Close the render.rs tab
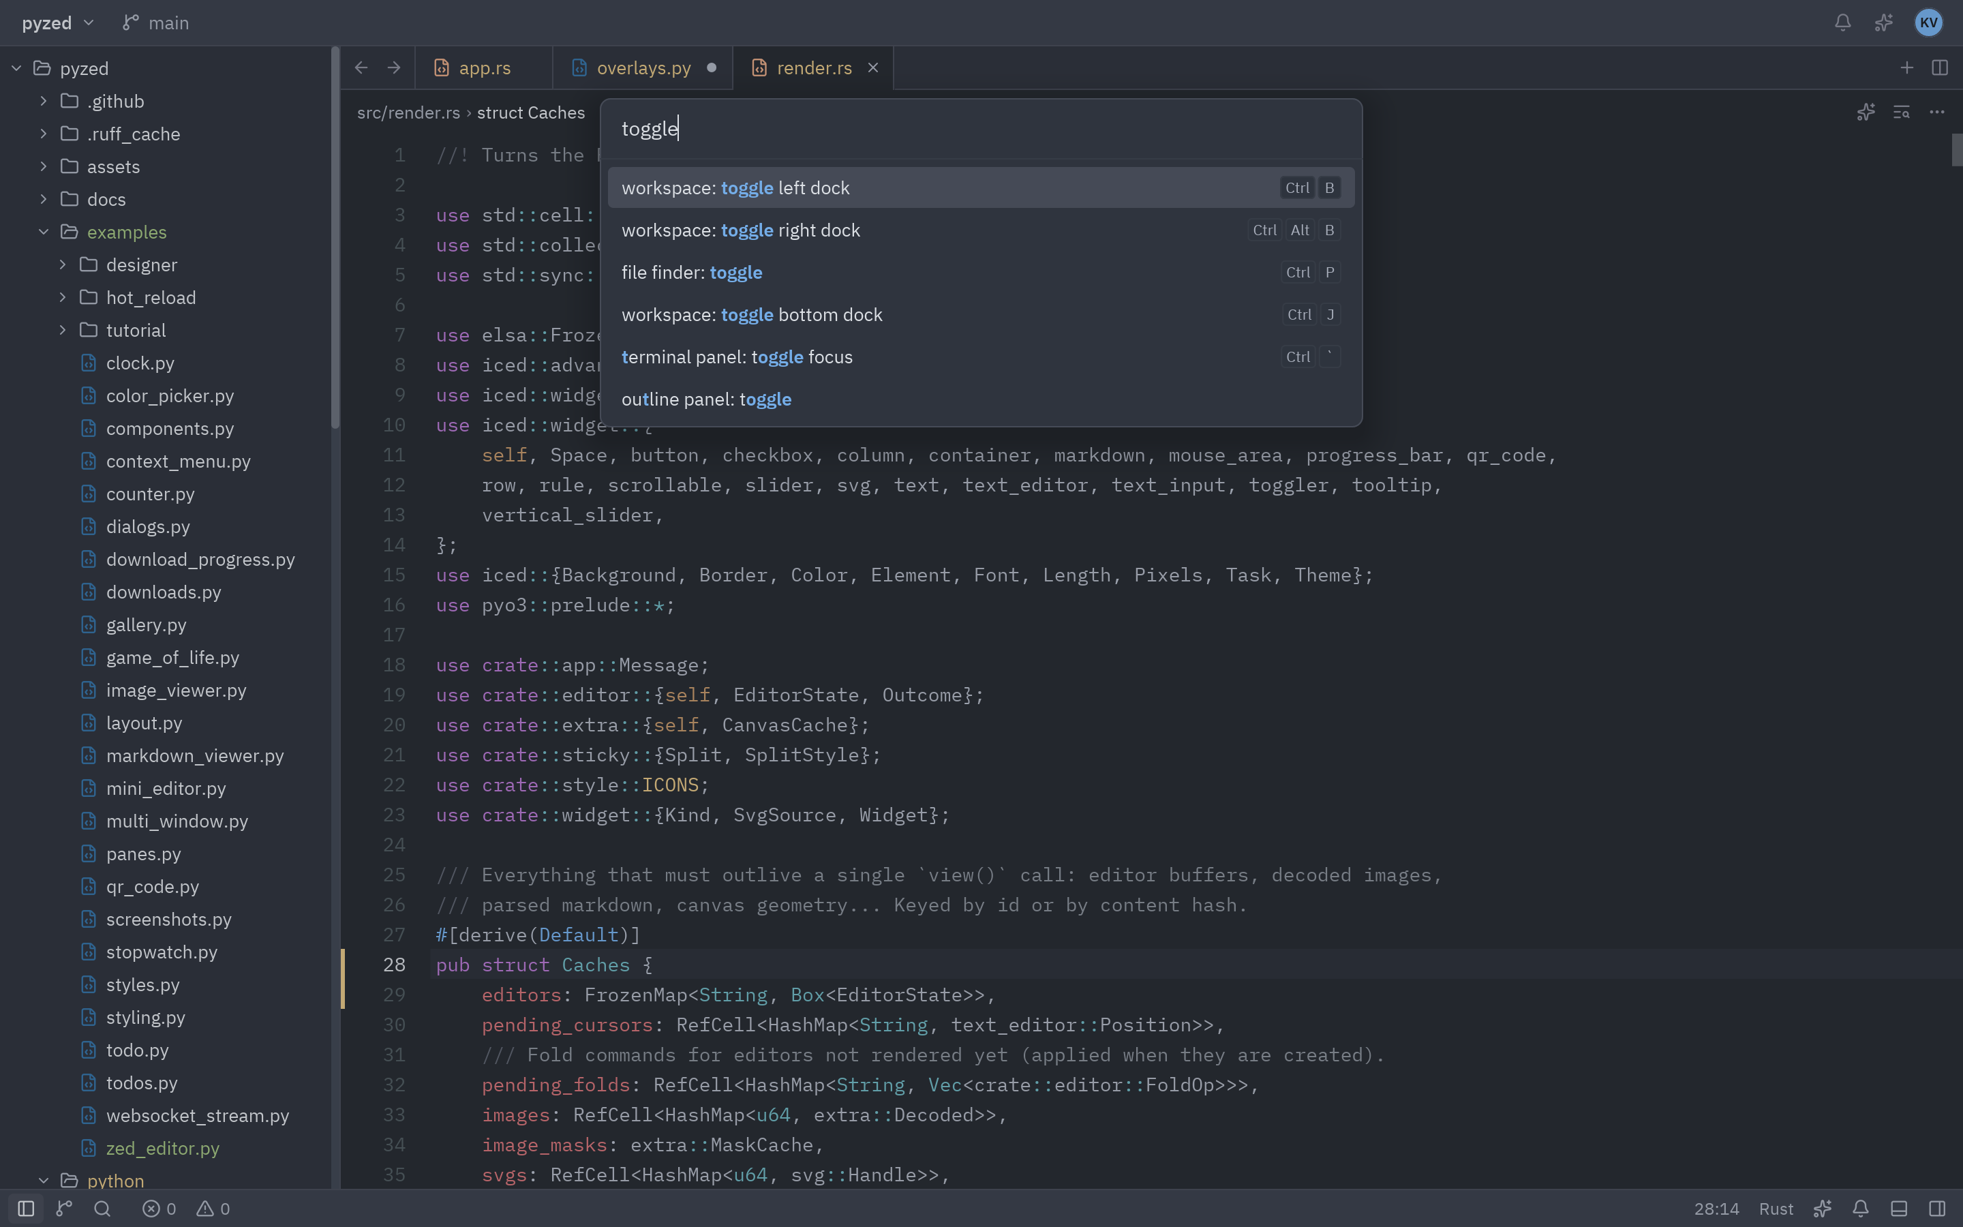Image resolution: width=1963 pixels, height=1227 pixels. pyautogui.click(x=873, y=68)
